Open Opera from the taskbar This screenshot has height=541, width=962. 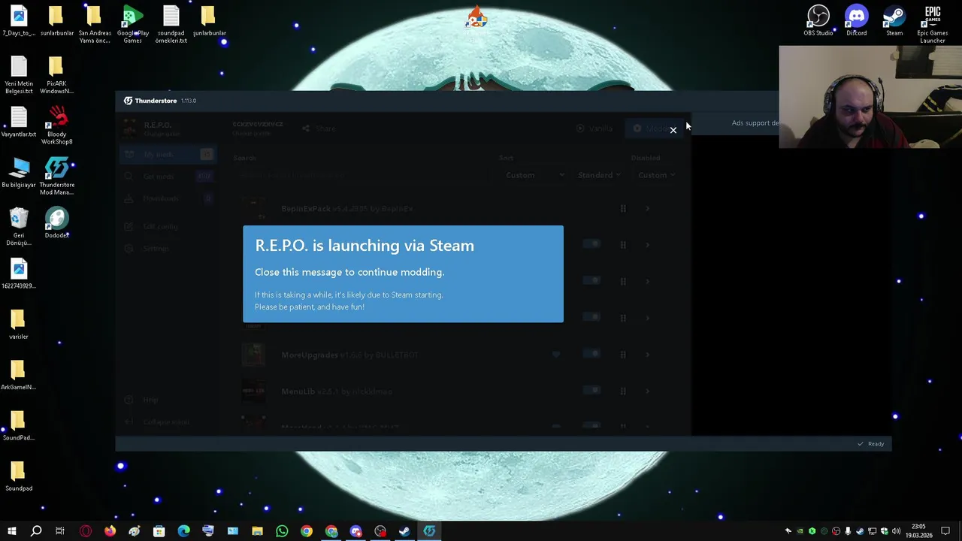(86, 531)
